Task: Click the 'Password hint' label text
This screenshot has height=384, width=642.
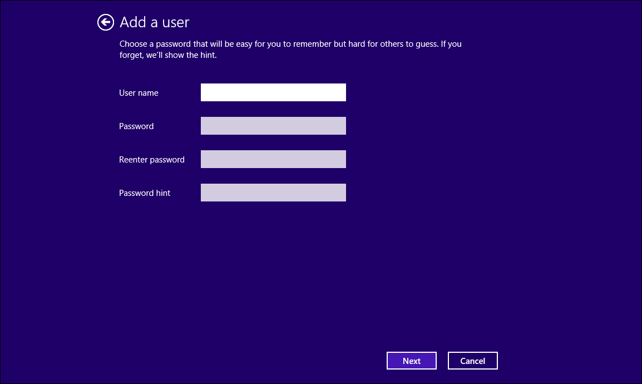Action: [145, 193]
